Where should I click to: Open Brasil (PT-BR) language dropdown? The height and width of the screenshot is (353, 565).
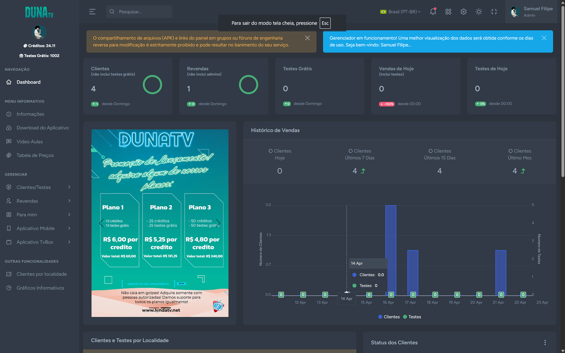coord(400,12)
